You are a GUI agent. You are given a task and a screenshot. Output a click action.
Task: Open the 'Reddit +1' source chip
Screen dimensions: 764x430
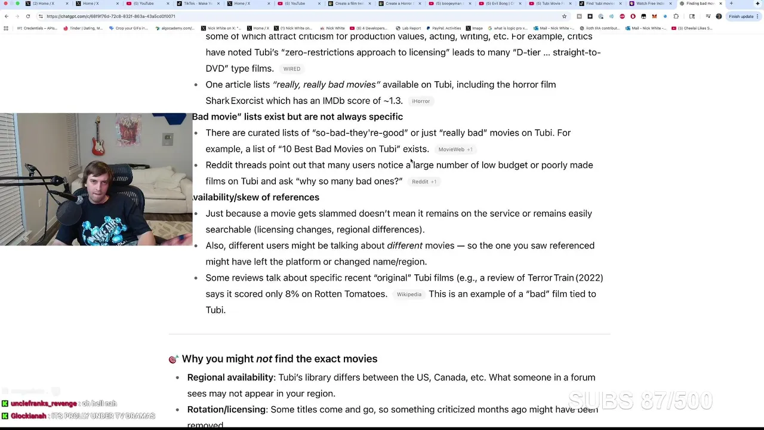pos(424,182)
